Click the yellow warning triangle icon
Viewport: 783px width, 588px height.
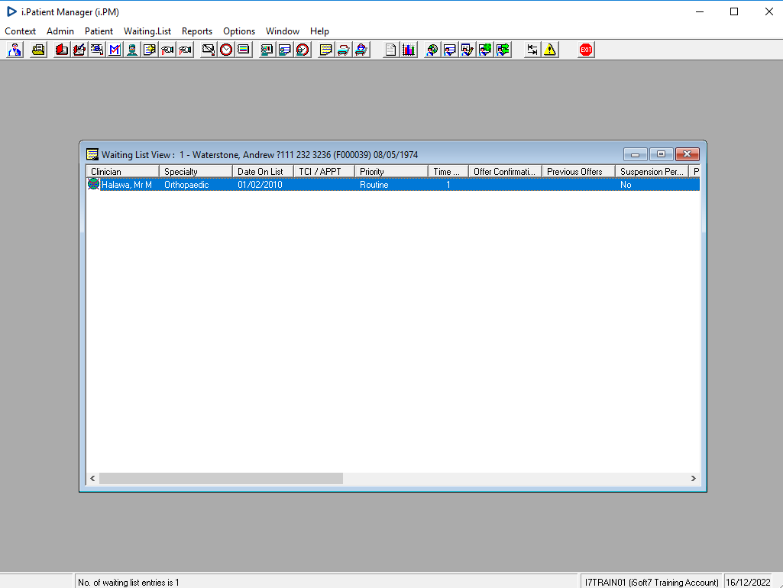550,50
